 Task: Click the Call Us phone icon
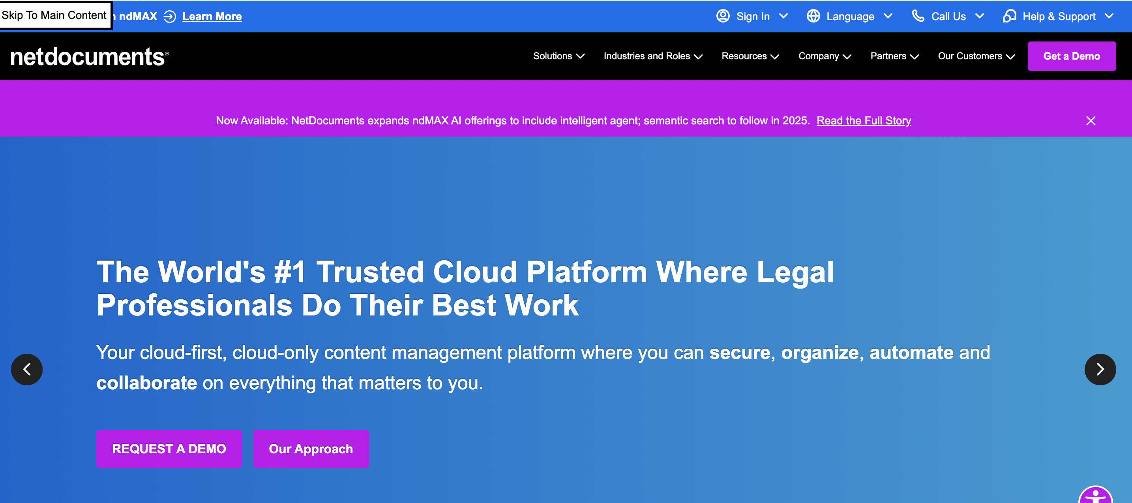pos(918,16)
